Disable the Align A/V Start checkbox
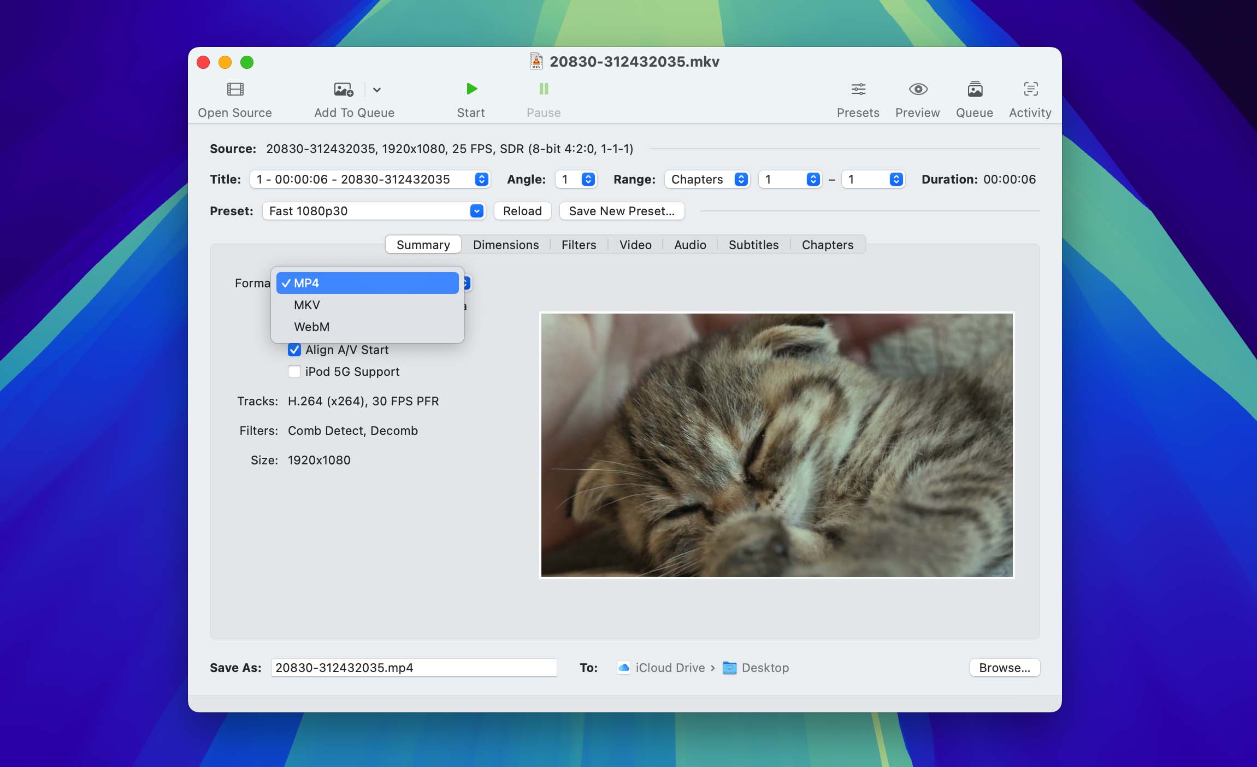The height and width of the screenshot is (767, 1257). (x=294, y=350)
